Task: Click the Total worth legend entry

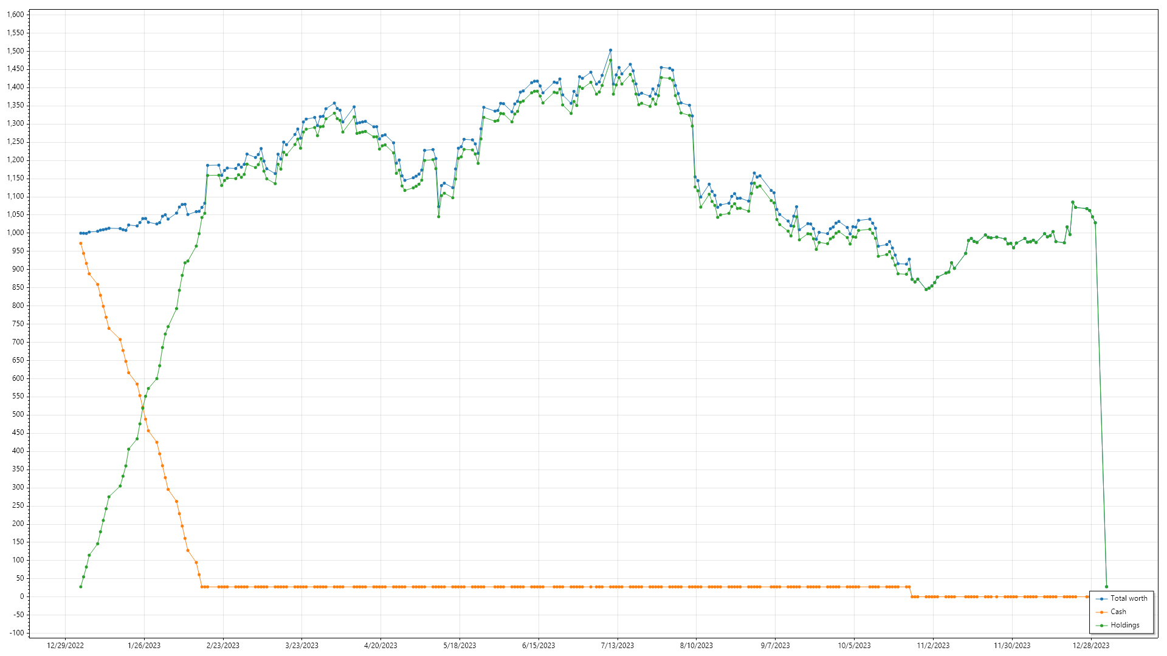Action: pos(1129,598)
